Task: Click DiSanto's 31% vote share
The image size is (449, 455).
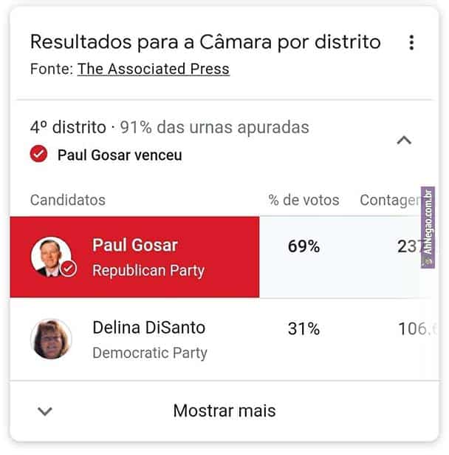Action: [x=304, y=328]
